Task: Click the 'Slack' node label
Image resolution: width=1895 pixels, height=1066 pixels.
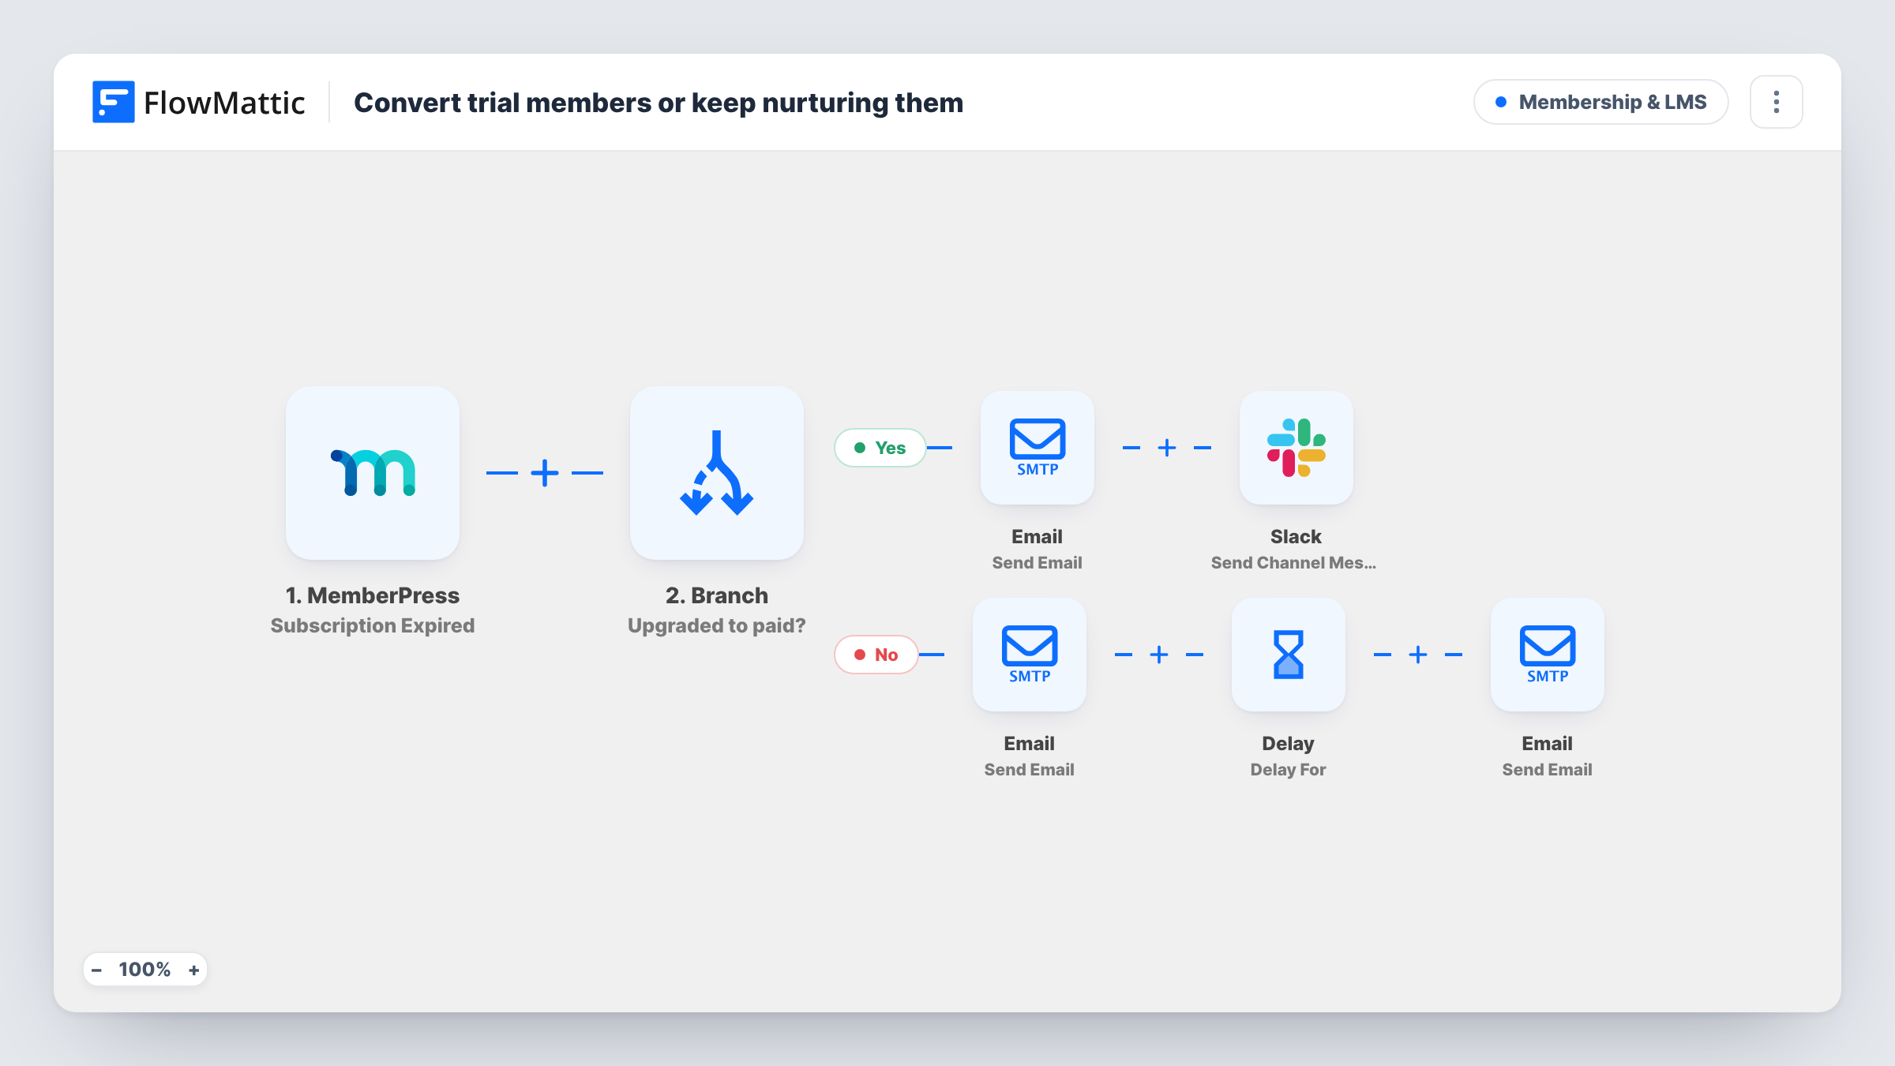Action: coord(1296,537)
